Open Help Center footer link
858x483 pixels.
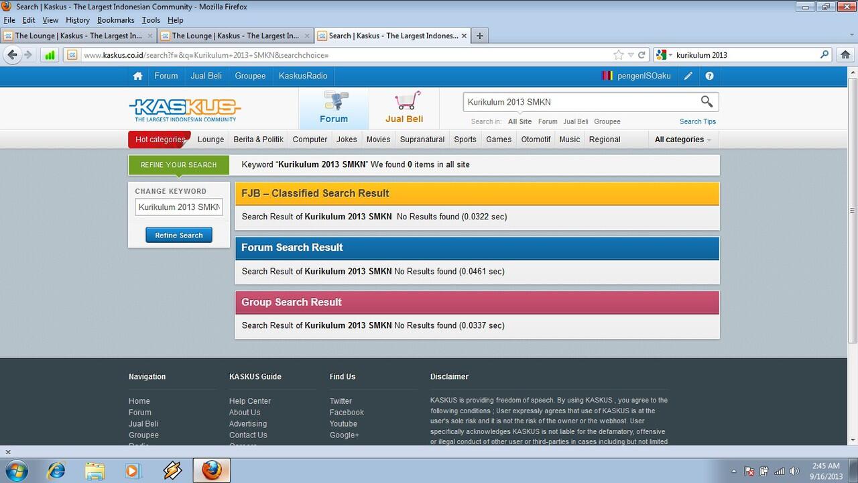tap(250, 401)
